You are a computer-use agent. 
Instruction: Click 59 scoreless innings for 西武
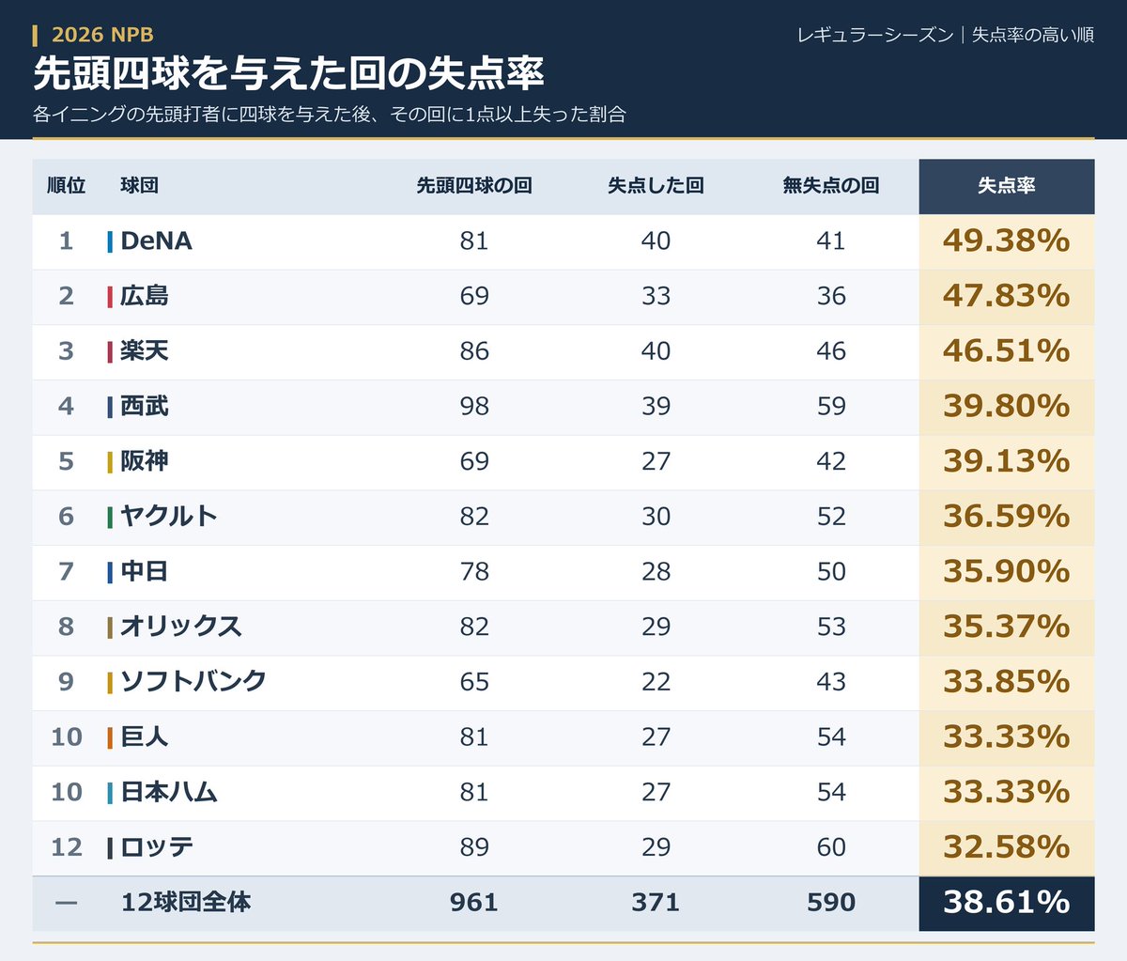click(831, 407)
